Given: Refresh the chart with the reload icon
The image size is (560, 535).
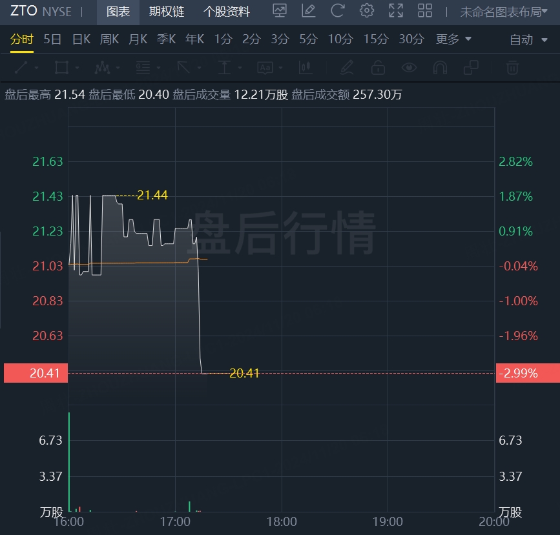Looking at the screenshot, I should pos(337,11).
